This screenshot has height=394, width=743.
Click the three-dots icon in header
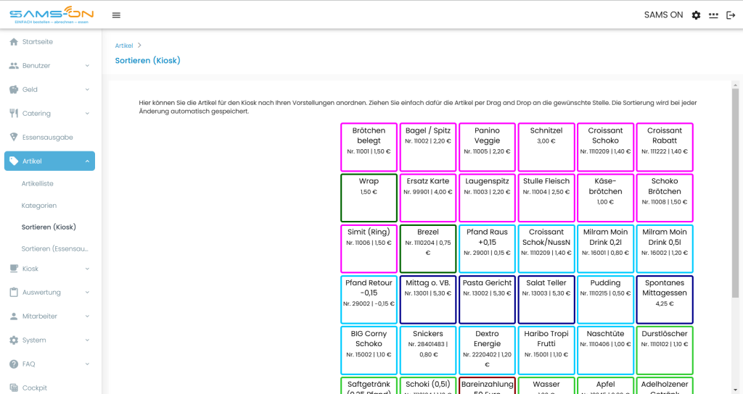click(x=713, y=15)
